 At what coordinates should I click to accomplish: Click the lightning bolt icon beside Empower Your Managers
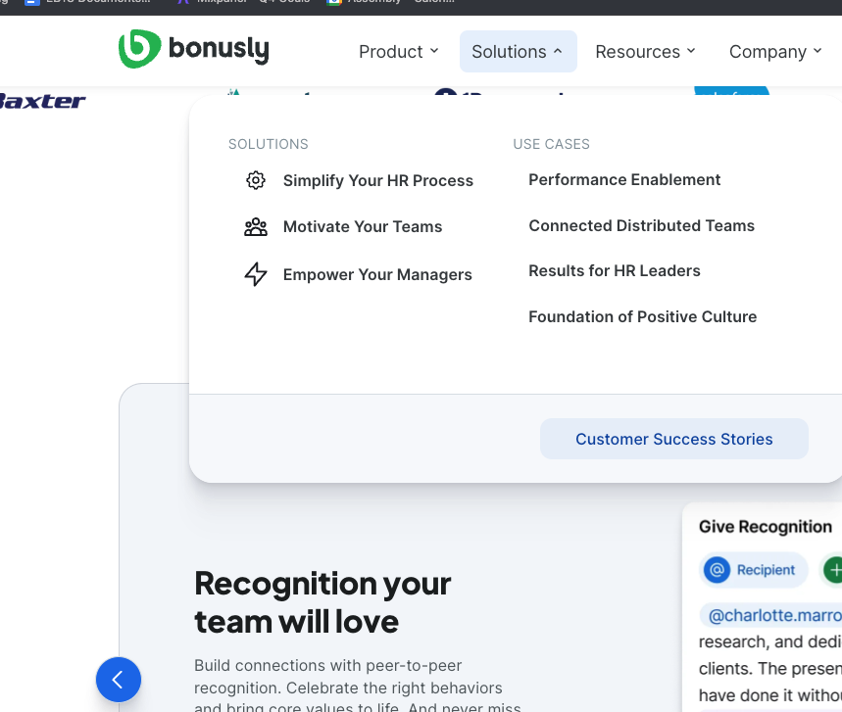tap(256, 274)
